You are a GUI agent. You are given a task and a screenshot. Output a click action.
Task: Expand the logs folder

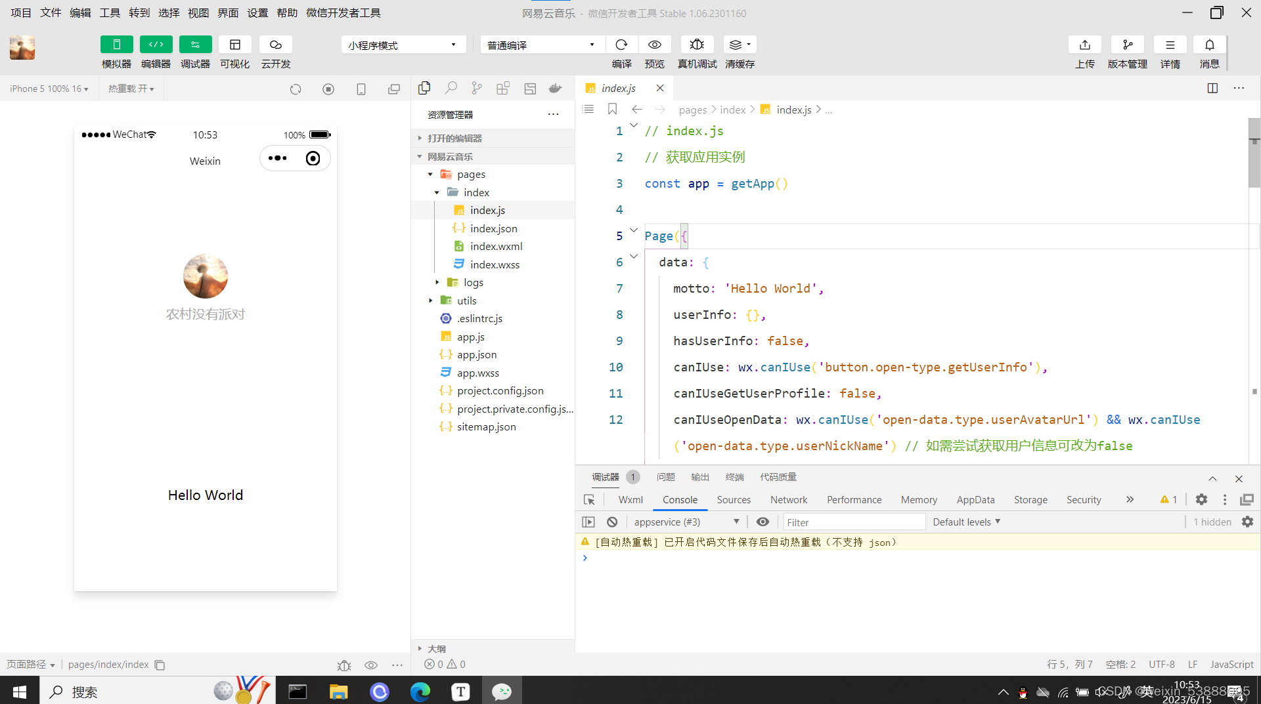click(493, 283)
